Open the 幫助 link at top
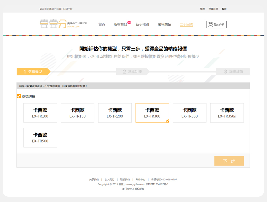This screenshot has height=202, width=267. pyautogui.click(x=224, y=9)
